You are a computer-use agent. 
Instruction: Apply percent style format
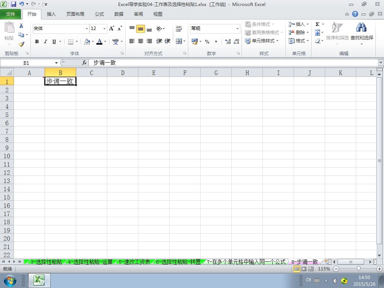(x=207, y=41)
